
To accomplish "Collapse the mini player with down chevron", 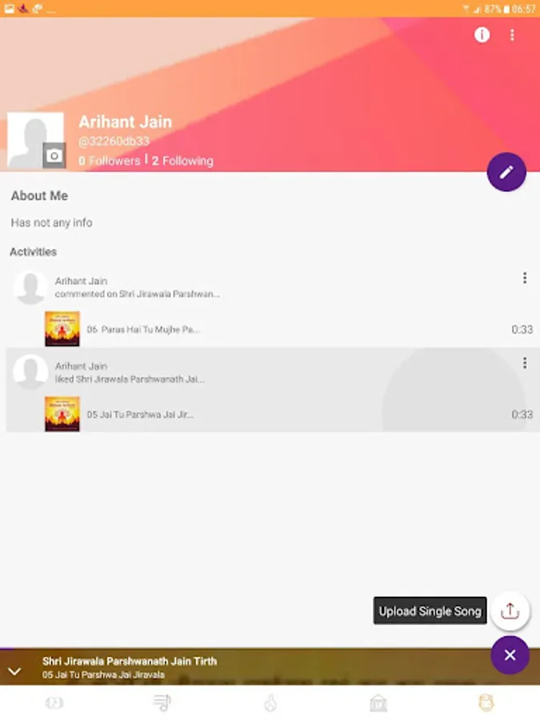I will 14,672.
